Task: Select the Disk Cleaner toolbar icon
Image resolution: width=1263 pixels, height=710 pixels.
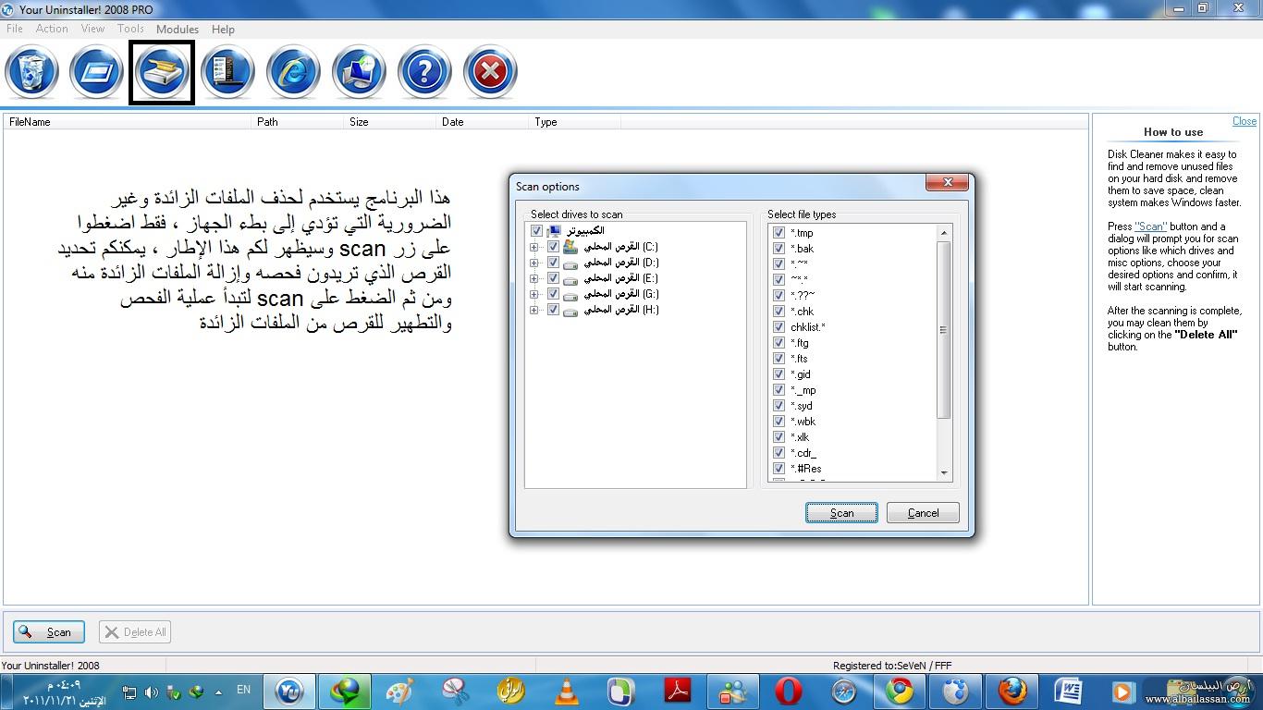Action: pos(162,72)
